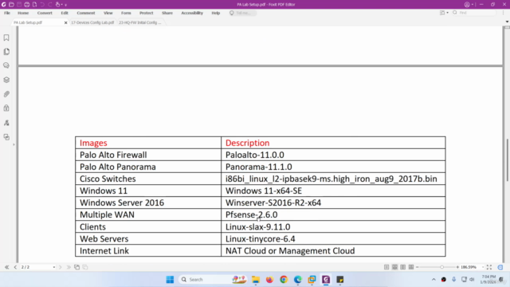
Task: Click the Find search field
Action: point(474,13)
